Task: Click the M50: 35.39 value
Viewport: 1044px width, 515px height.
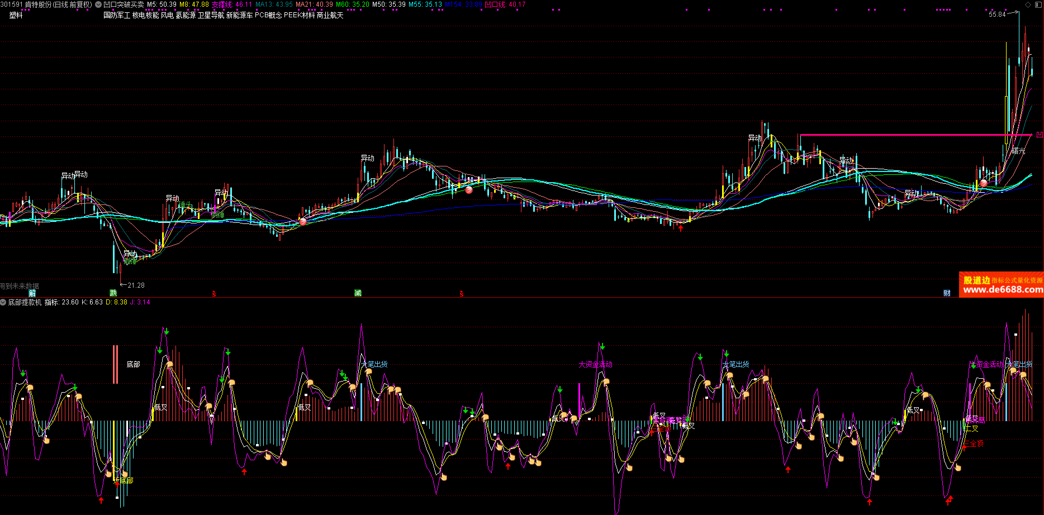Action: coord(389,4)
